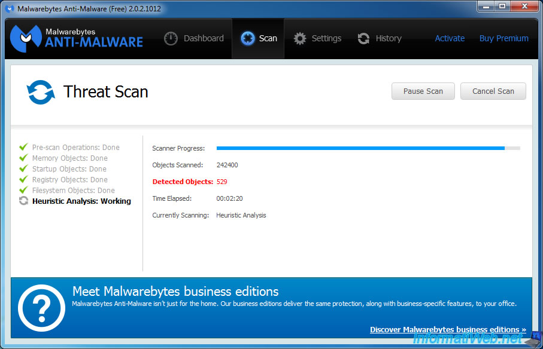The width and height of the screenshot is (543, 349).
Task: Click the Malwarebytes Anti-Malware logo
Action: [77, 38]
